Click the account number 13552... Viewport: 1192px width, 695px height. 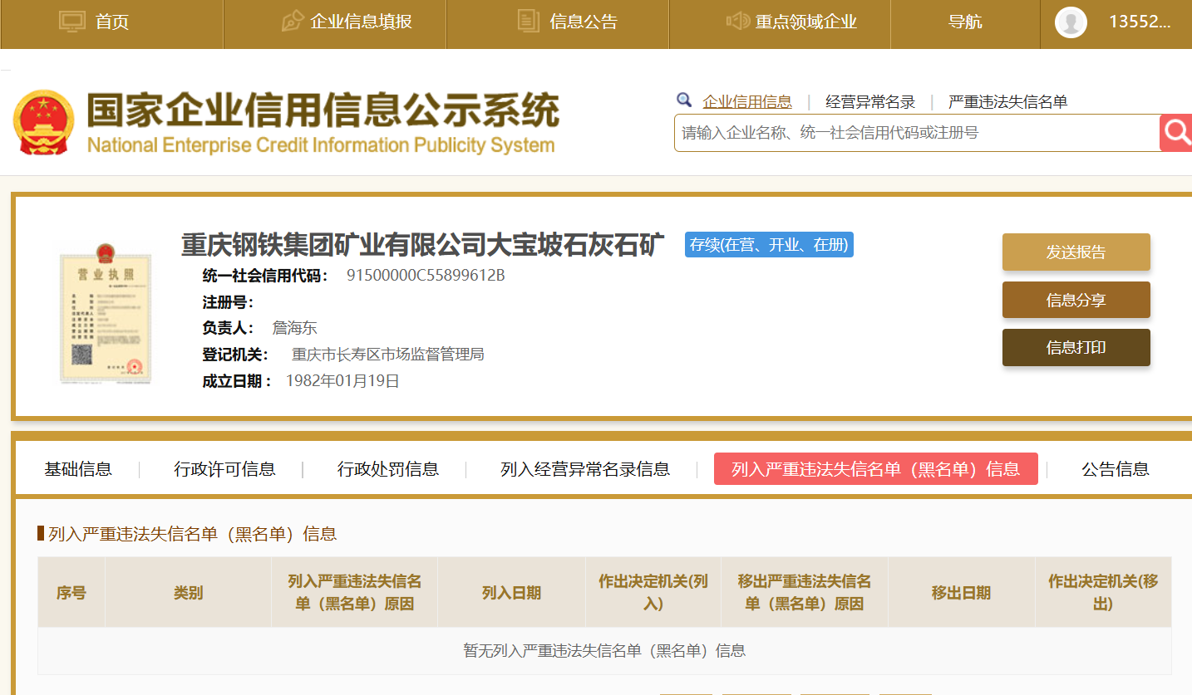1140,22
